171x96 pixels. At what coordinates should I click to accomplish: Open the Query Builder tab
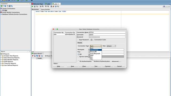coord(45,9)
